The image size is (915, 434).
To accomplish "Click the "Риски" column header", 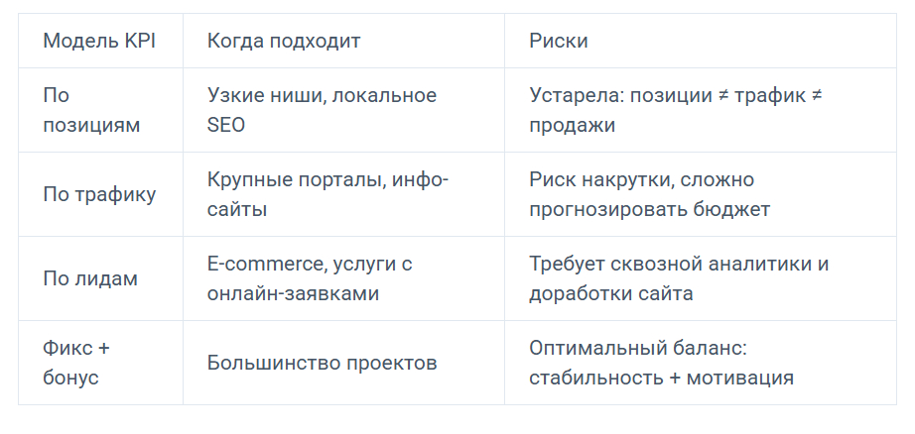I will pyautogui.click(x=559, y=41).
